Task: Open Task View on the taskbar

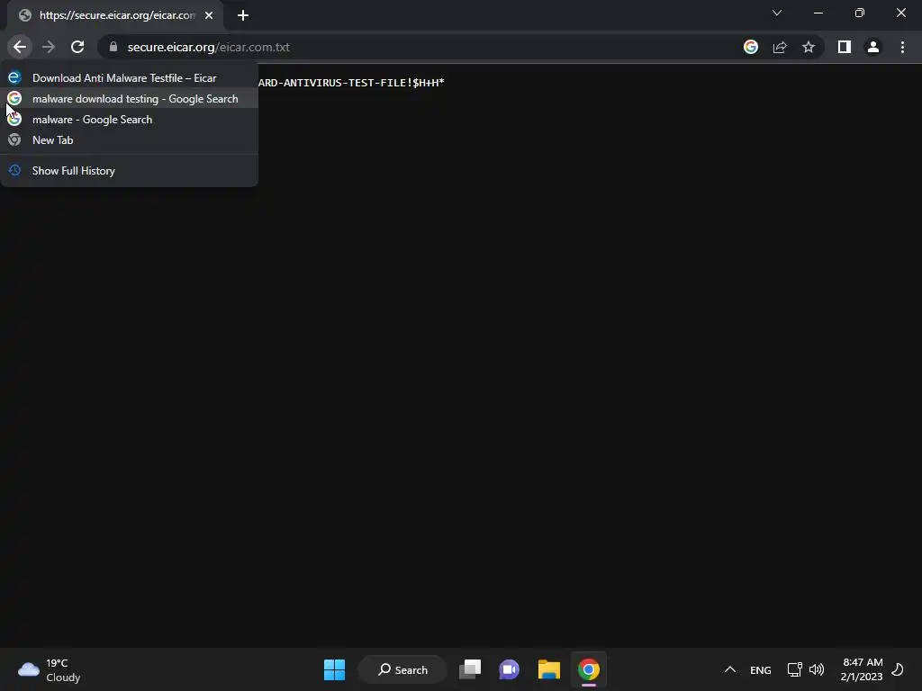Action: [x=470, y=669]
